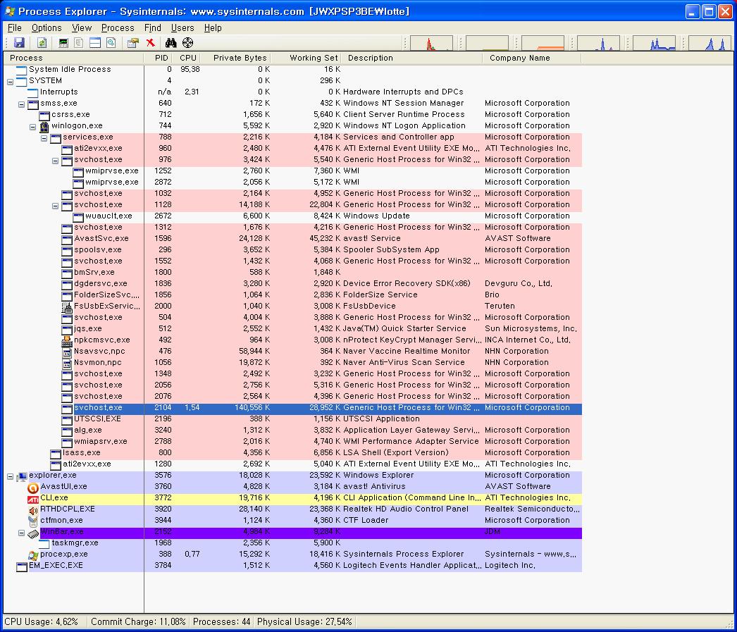The width and height of the screenshot is (737, 632).
Task: Collapse the WinBar.exe tree node
Action: point(21,533)
